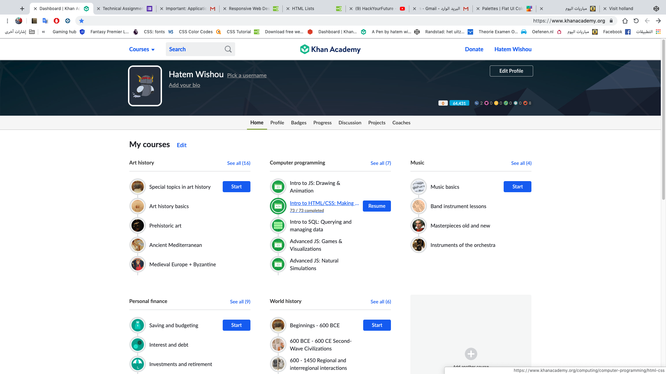Switch to the Coaches tab
This screenshot has height=374, width=666.
(x=401, y=123)
